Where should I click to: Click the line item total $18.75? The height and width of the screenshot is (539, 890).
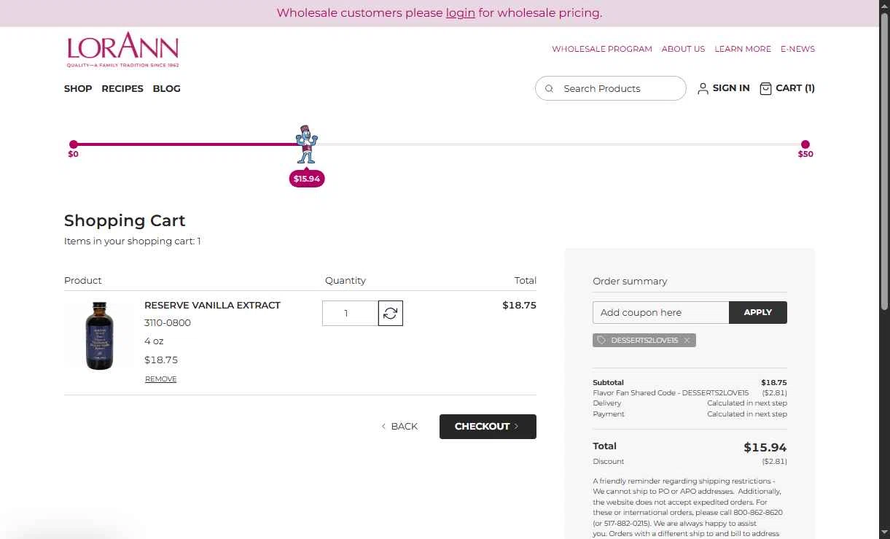(519, 306)
